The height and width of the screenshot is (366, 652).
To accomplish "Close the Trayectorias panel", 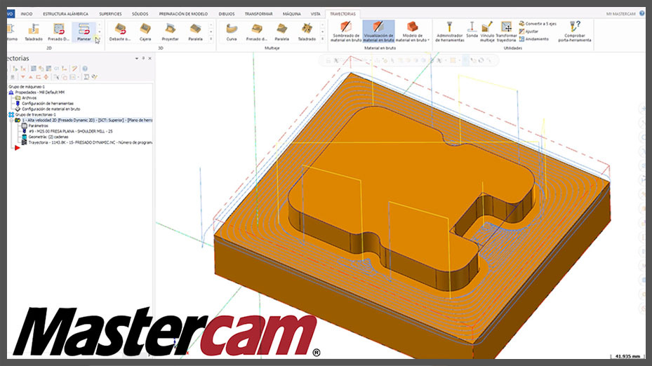I will pos(149,59).
